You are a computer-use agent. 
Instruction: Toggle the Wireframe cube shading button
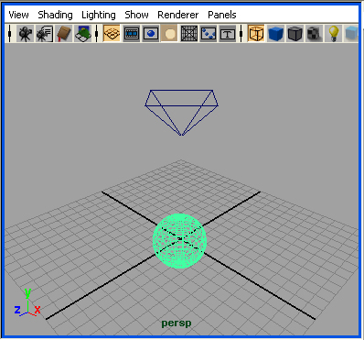point(256,34)
